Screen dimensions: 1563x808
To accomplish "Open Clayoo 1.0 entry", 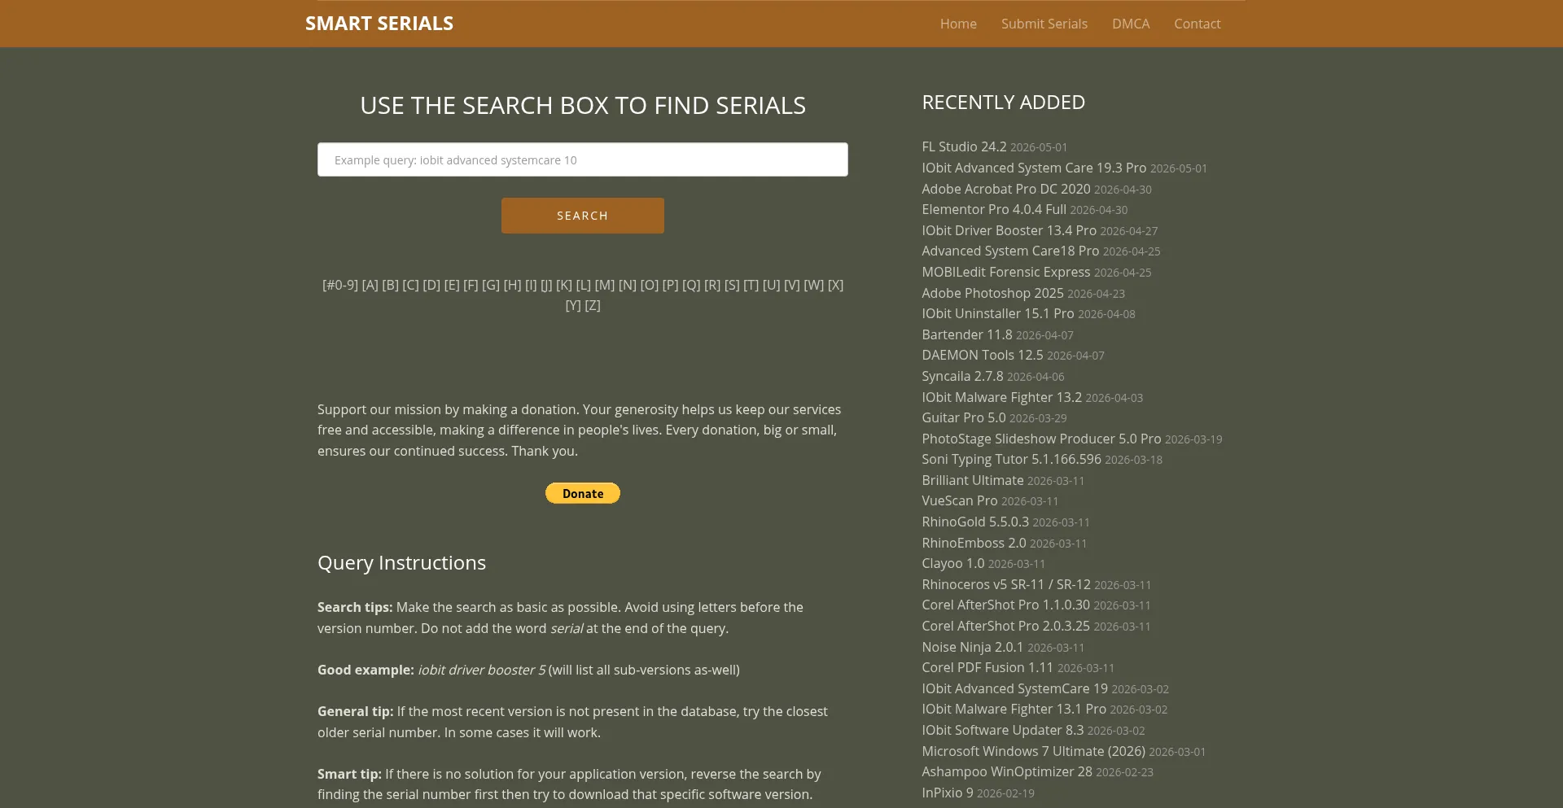I will pyautogui.click(x=953, y=563).
